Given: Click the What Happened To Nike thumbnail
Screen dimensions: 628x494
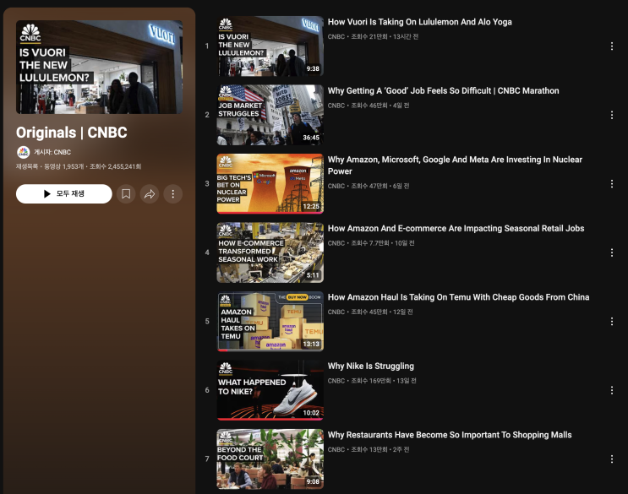Looking at the screenshot, I should [270, 390].
